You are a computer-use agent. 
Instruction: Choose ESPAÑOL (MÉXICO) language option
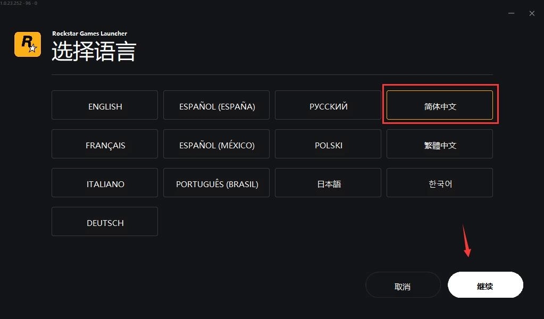[216, 144]
